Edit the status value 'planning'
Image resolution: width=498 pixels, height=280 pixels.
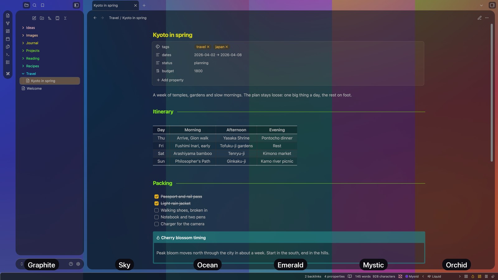point(201,63)
